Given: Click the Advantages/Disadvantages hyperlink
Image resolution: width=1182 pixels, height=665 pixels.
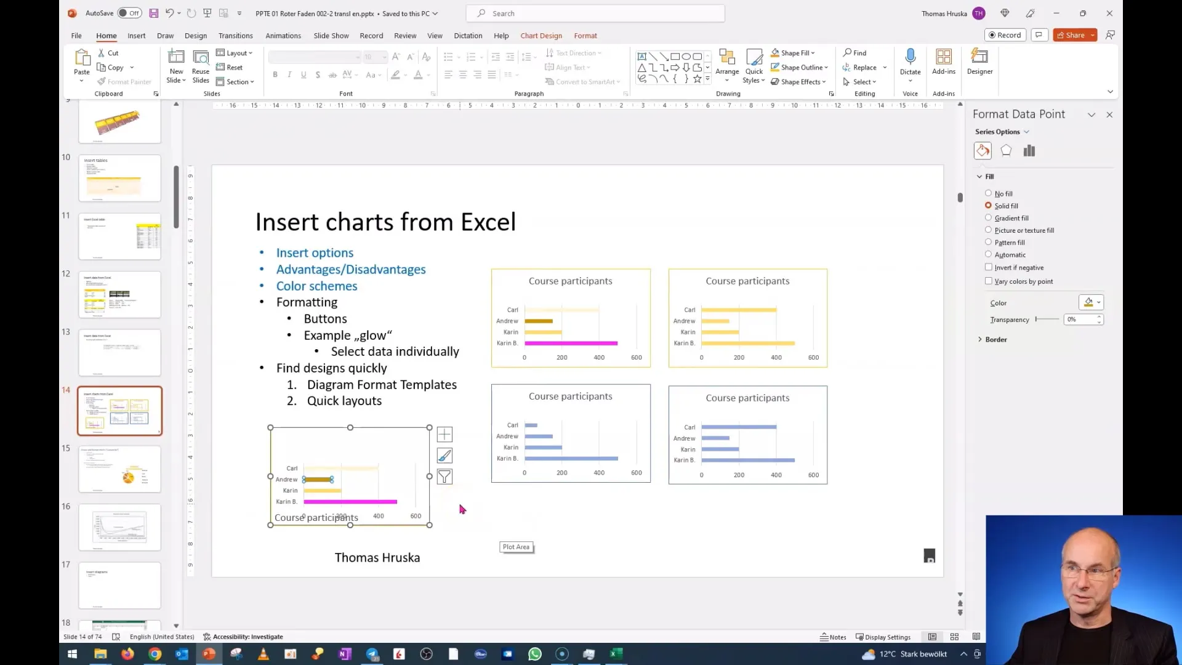Looking at the screenshot, I should (x=351, y=268).
